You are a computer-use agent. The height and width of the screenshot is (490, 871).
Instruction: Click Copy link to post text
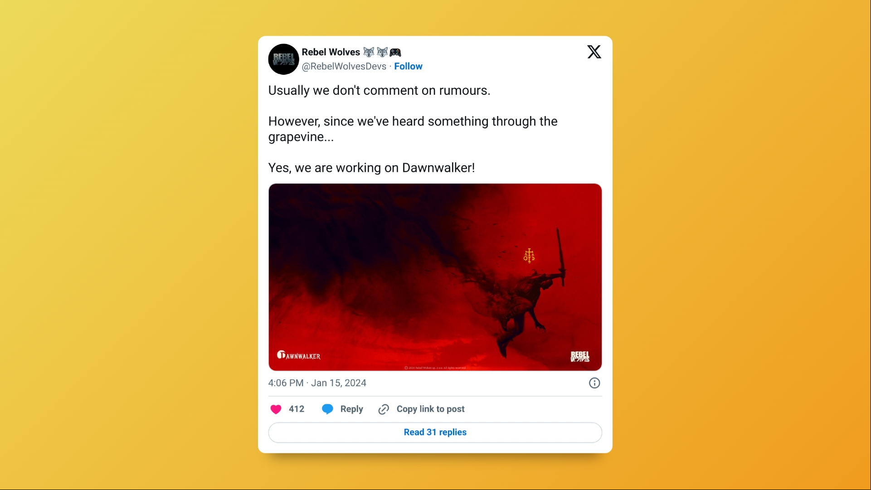pos(430,409)
